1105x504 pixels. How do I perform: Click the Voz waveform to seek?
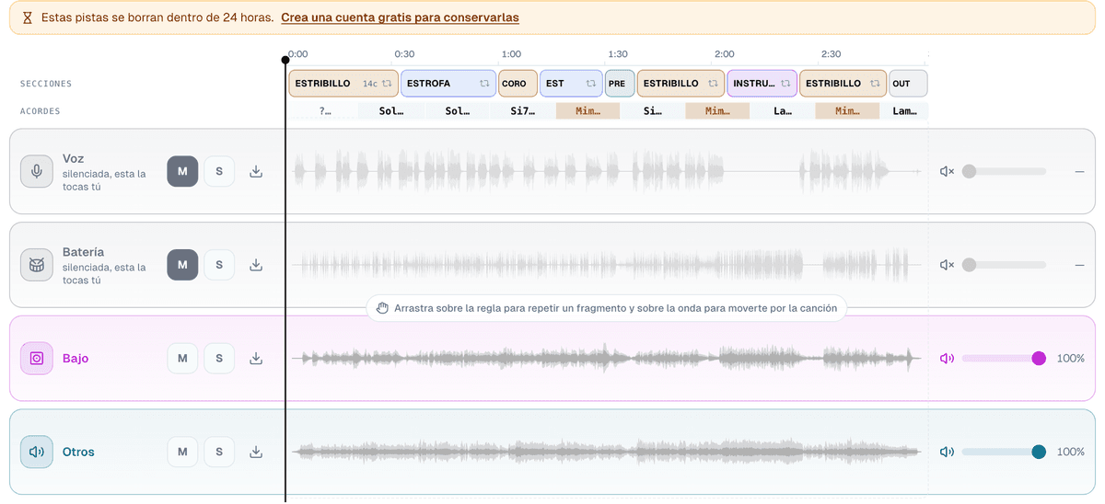point(608,171)
